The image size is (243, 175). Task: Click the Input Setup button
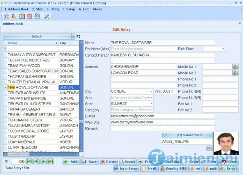coord(126,169)
